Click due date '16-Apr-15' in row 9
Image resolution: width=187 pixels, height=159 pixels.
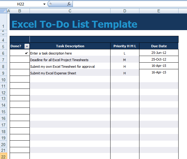[x=159, y=72]
